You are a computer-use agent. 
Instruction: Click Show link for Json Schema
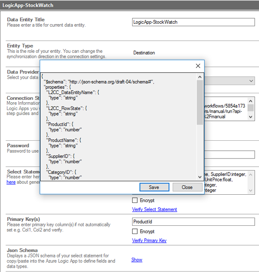click(136, 260)
